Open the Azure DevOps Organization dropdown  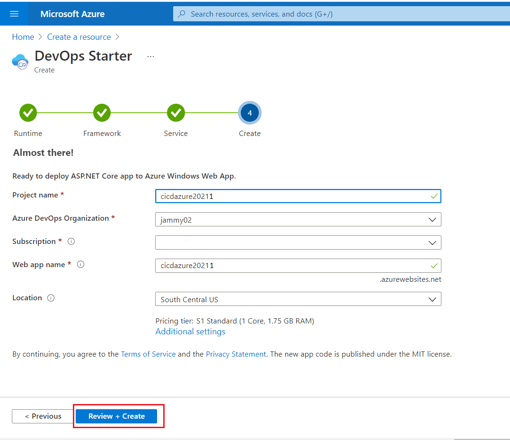pyautogui.click(x=432, y=219)
